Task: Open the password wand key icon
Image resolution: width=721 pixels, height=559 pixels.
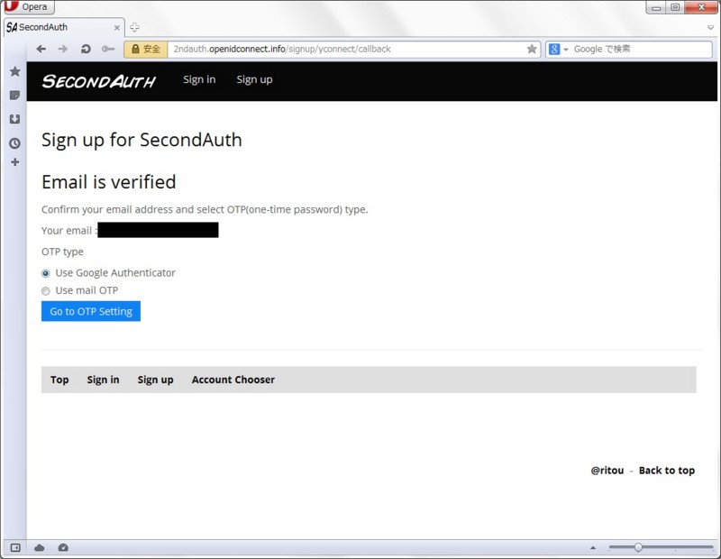Action: tap(108, 49)
